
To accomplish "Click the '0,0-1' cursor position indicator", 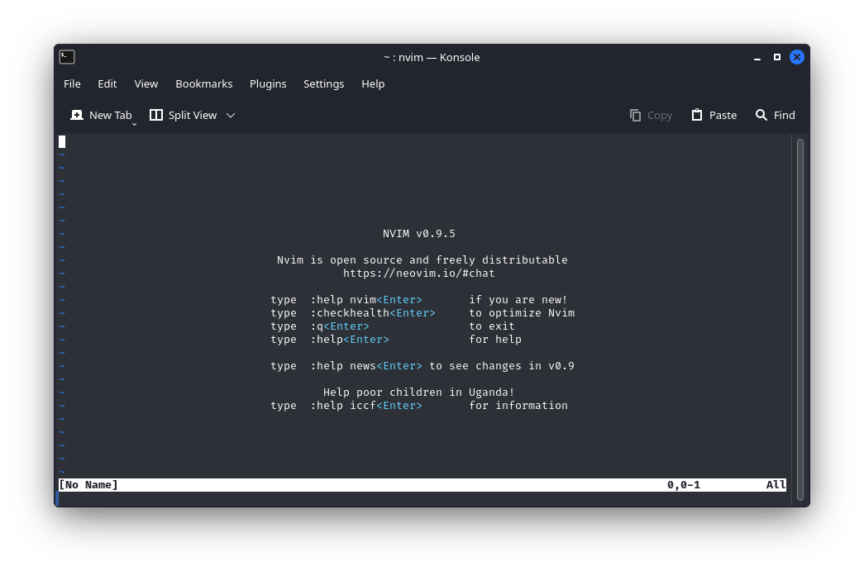I will [x=683, y=484].
